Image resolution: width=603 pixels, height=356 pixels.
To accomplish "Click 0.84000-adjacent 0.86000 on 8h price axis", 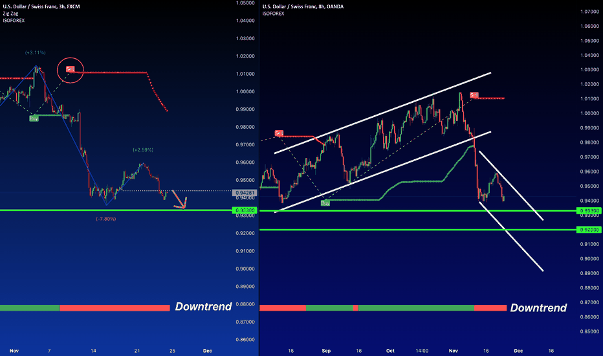I will (589, 317).
